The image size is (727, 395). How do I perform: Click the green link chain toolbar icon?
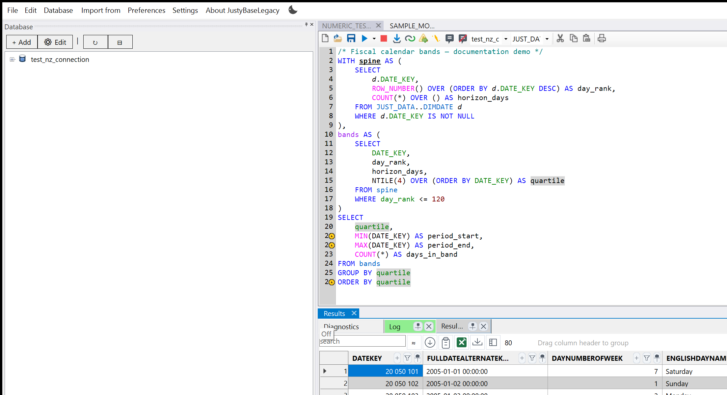click(x=410, y=39)
